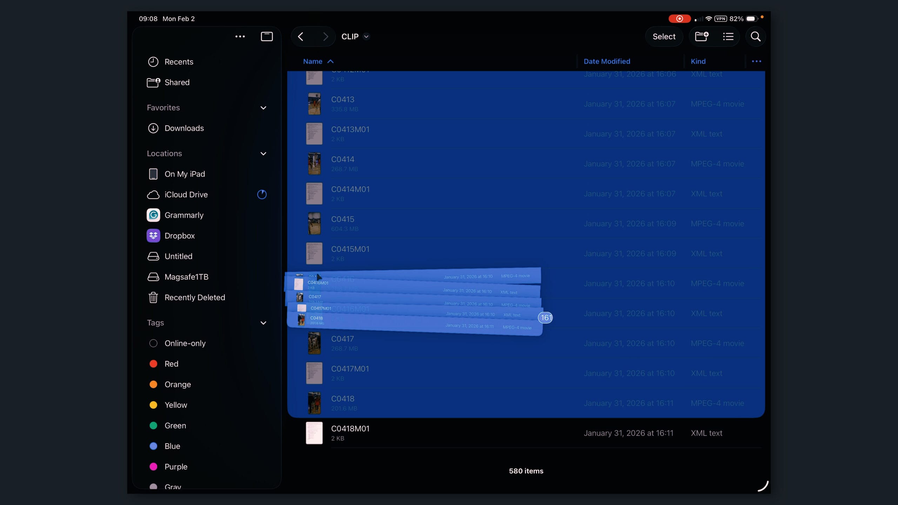Viewport: 898px width, 505px height.
Task: Collapse the Locations section
Action: pos(263,154)
